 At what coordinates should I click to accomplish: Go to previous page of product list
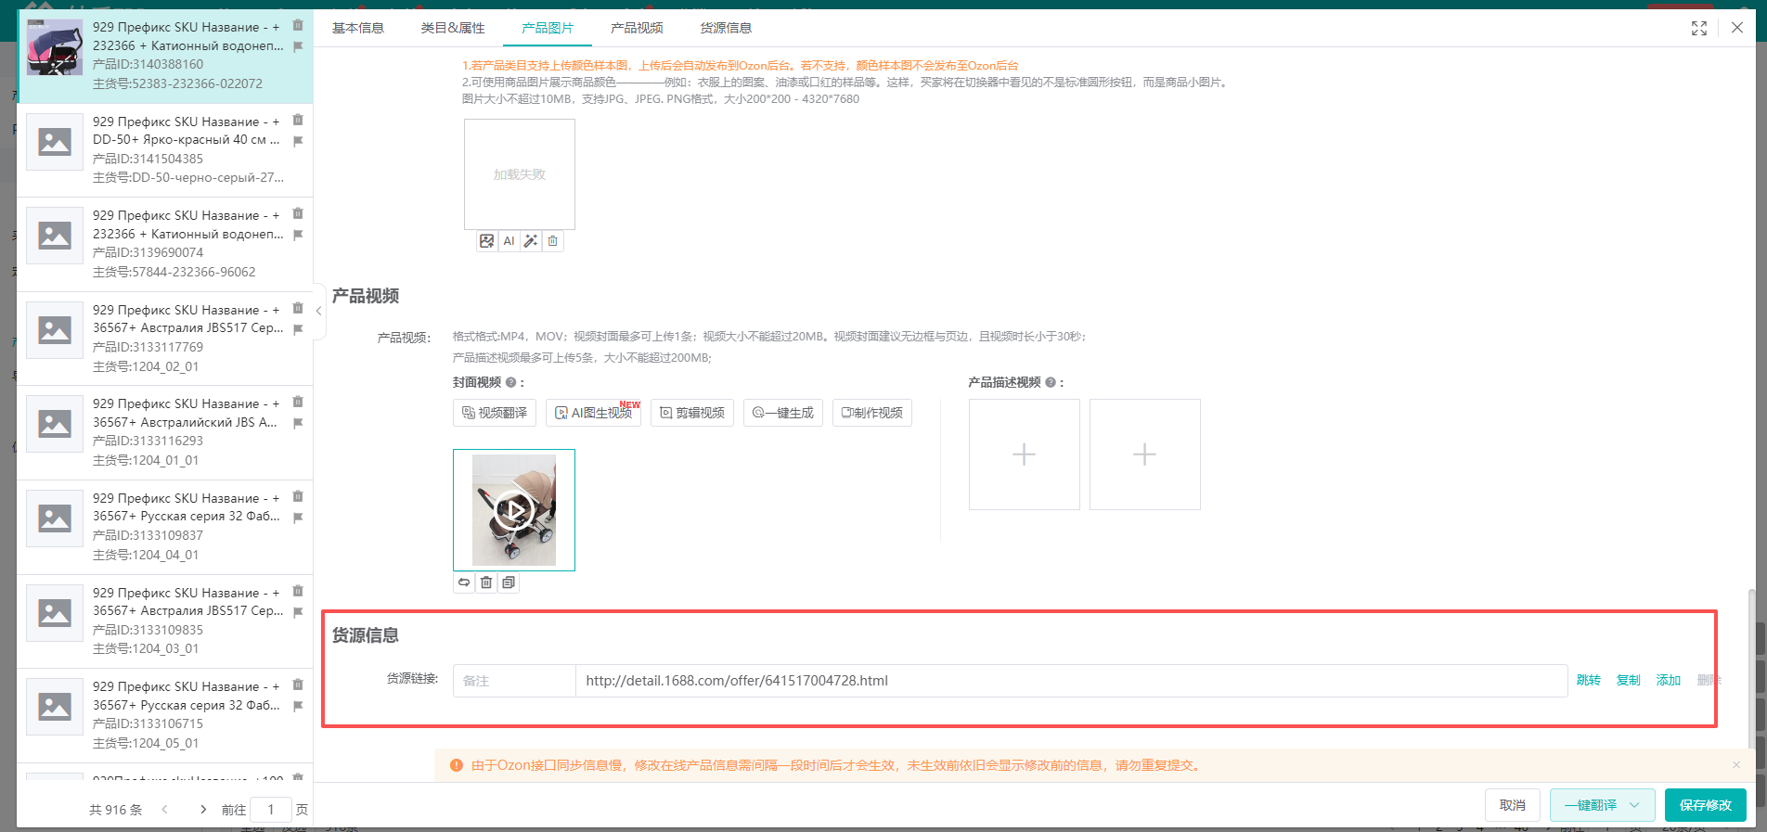[165, 810]
